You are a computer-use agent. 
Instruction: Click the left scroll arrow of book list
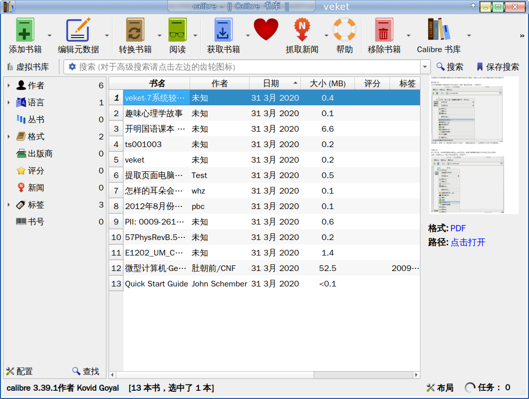[112, 375]
